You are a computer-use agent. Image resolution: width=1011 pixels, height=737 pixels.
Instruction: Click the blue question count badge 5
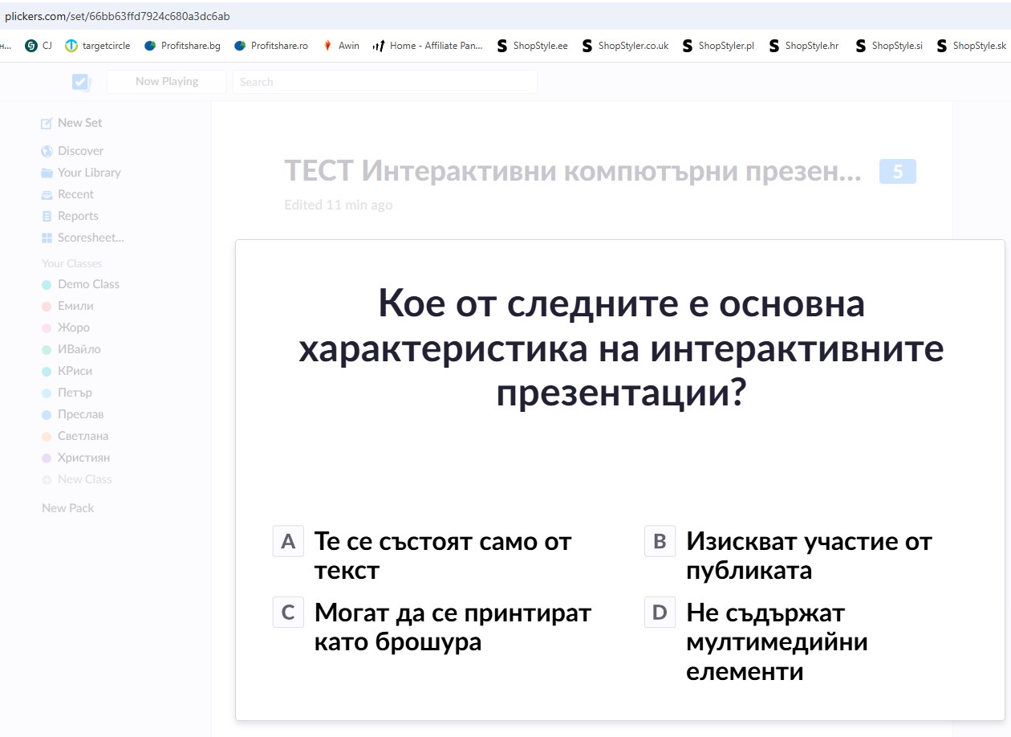897,172
